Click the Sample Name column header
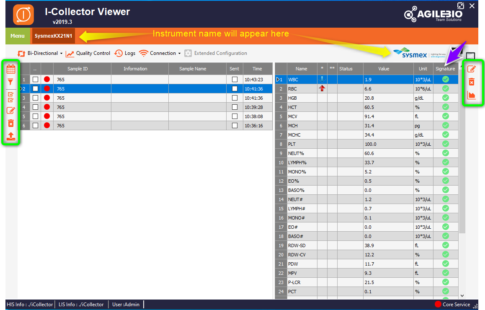Screen dimensions: 485x310 pos(197,69)
